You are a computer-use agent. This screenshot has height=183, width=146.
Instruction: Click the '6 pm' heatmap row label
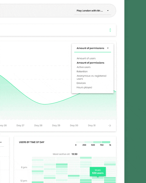[x=24, y=167]
